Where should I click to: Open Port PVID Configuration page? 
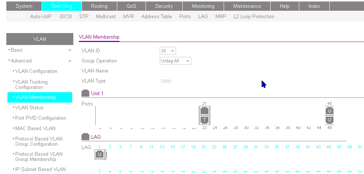tap(41, 118)
